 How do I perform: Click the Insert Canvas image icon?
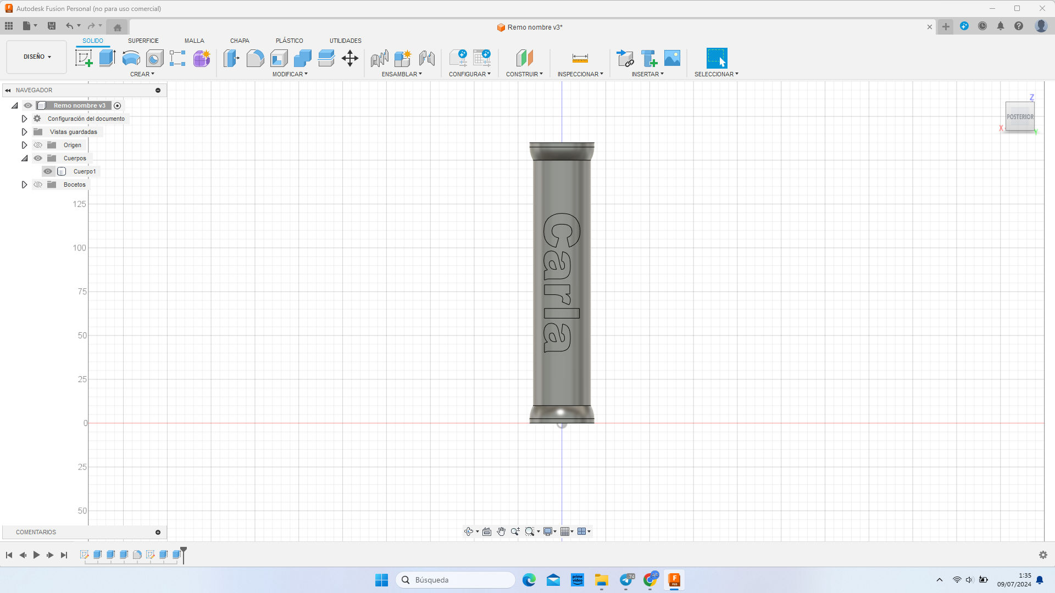[x=672, y=58]
